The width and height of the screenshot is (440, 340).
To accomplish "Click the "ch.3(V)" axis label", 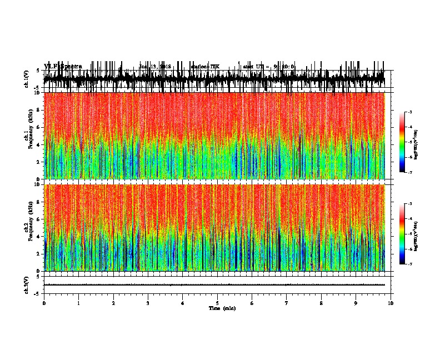I will click(27, 285).
